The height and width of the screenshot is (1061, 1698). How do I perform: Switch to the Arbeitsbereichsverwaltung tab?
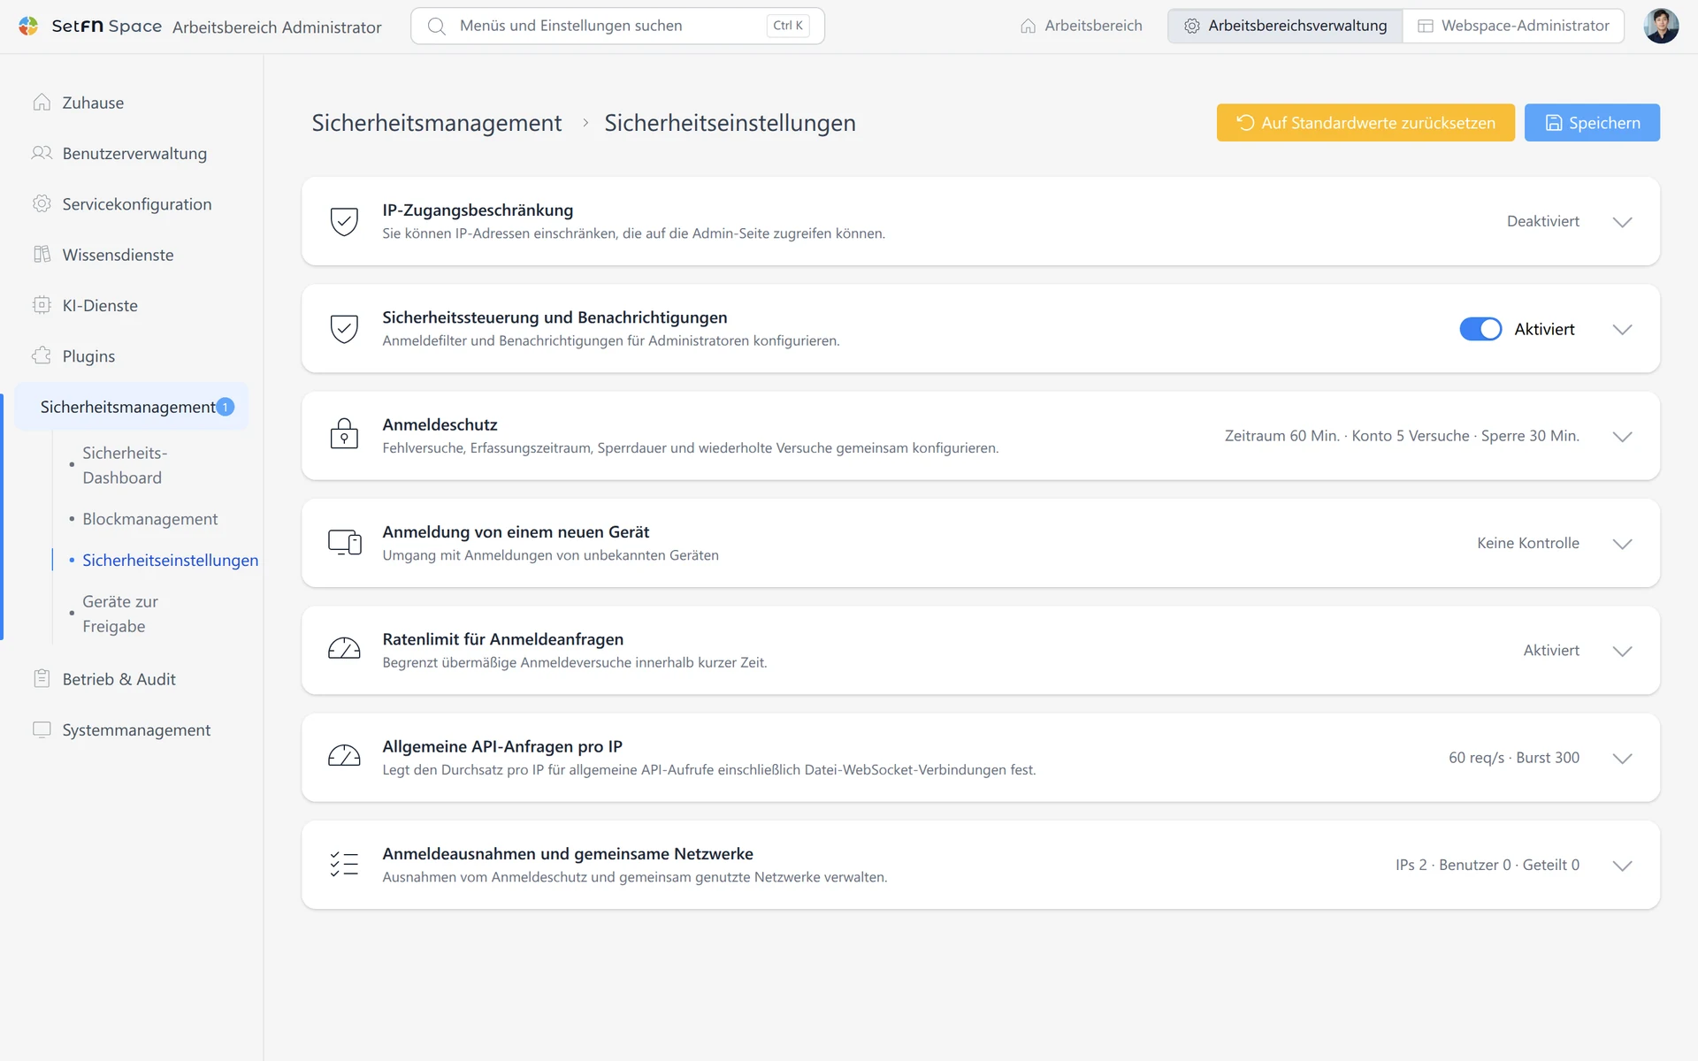point(1285,26)
